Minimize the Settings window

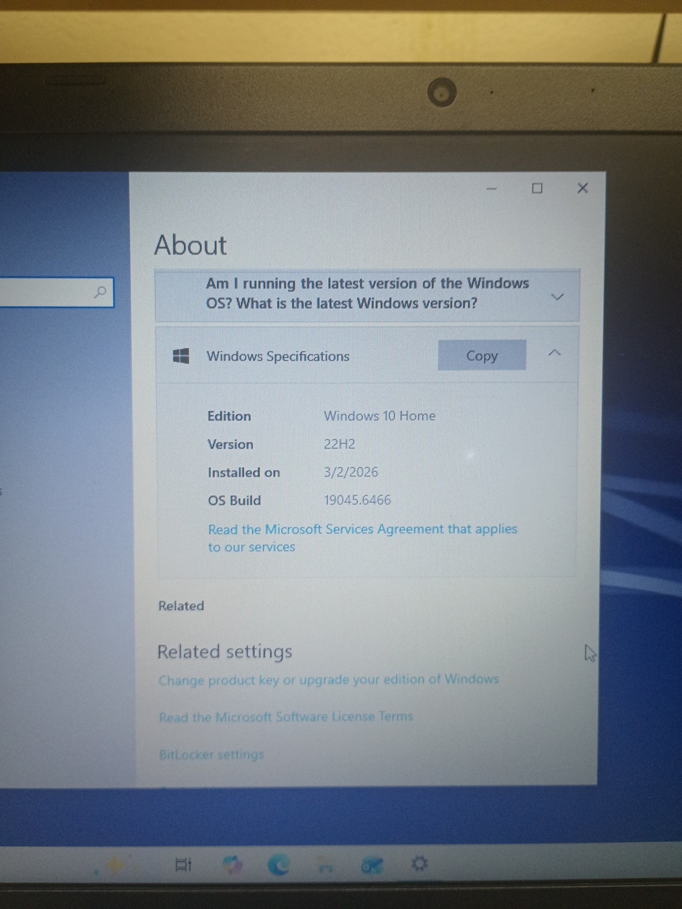point(492,189)
